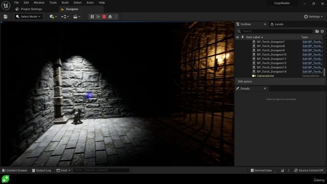Click the Edit BP_Torch link for BP_Torch_Dungeon13

312,67
